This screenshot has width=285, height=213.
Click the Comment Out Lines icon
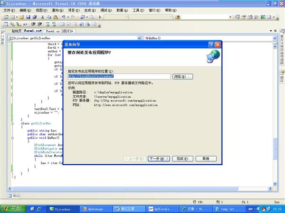[47, 24]
